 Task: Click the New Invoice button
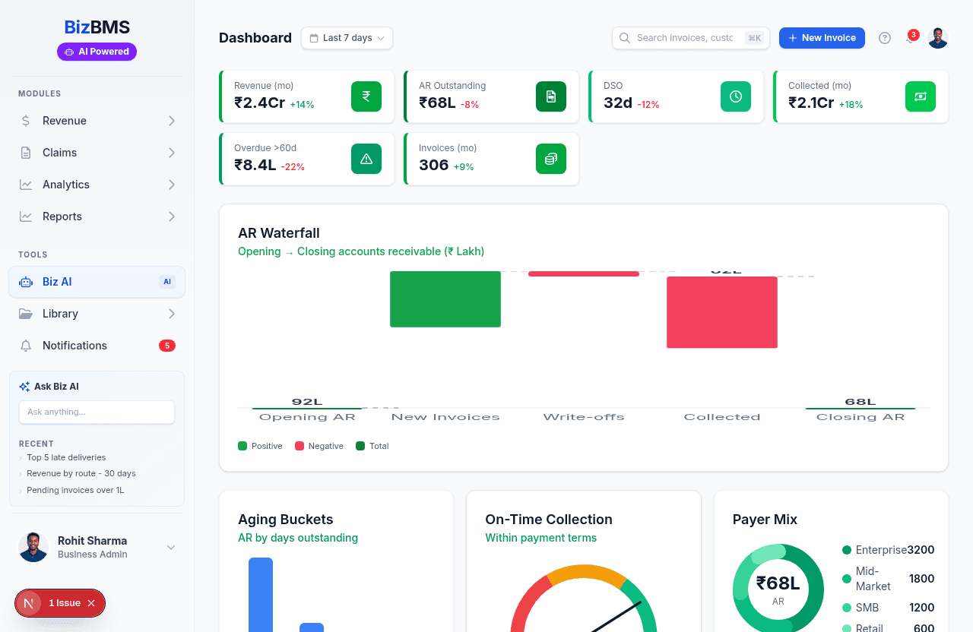(822, 38)
